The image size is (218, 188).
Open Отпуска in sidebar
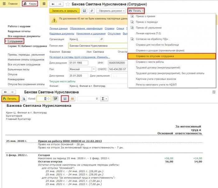tap(12, 74)
